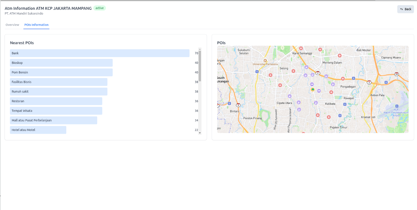
Task: Select the Pom Bensin bar
Action: (x=61, y=72)
